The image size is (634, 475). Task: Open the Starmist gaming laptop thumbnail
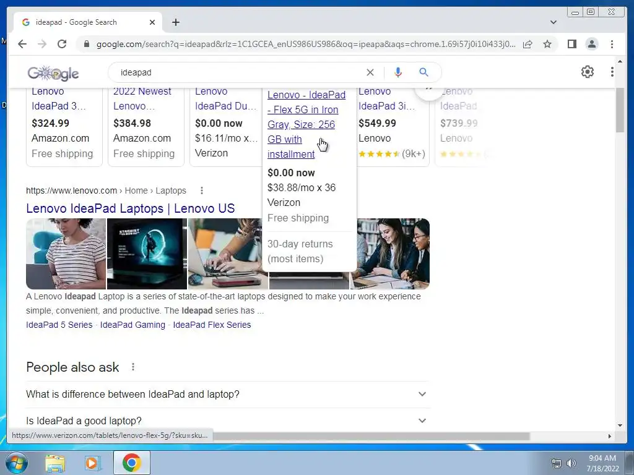click(x=147, y=254)
